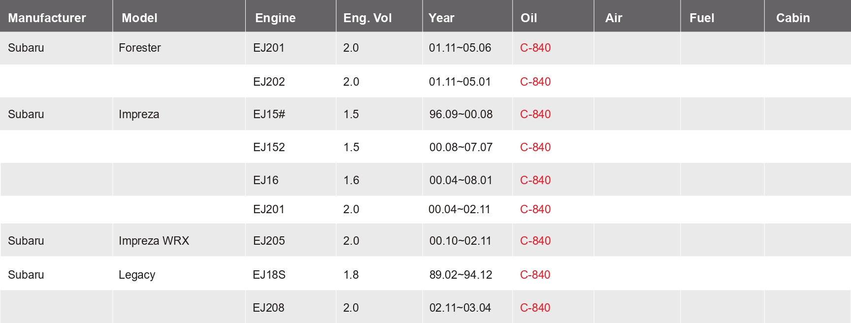
Task: Open the C-840 link for engine EJ152
Action: [x=535, y=147]
